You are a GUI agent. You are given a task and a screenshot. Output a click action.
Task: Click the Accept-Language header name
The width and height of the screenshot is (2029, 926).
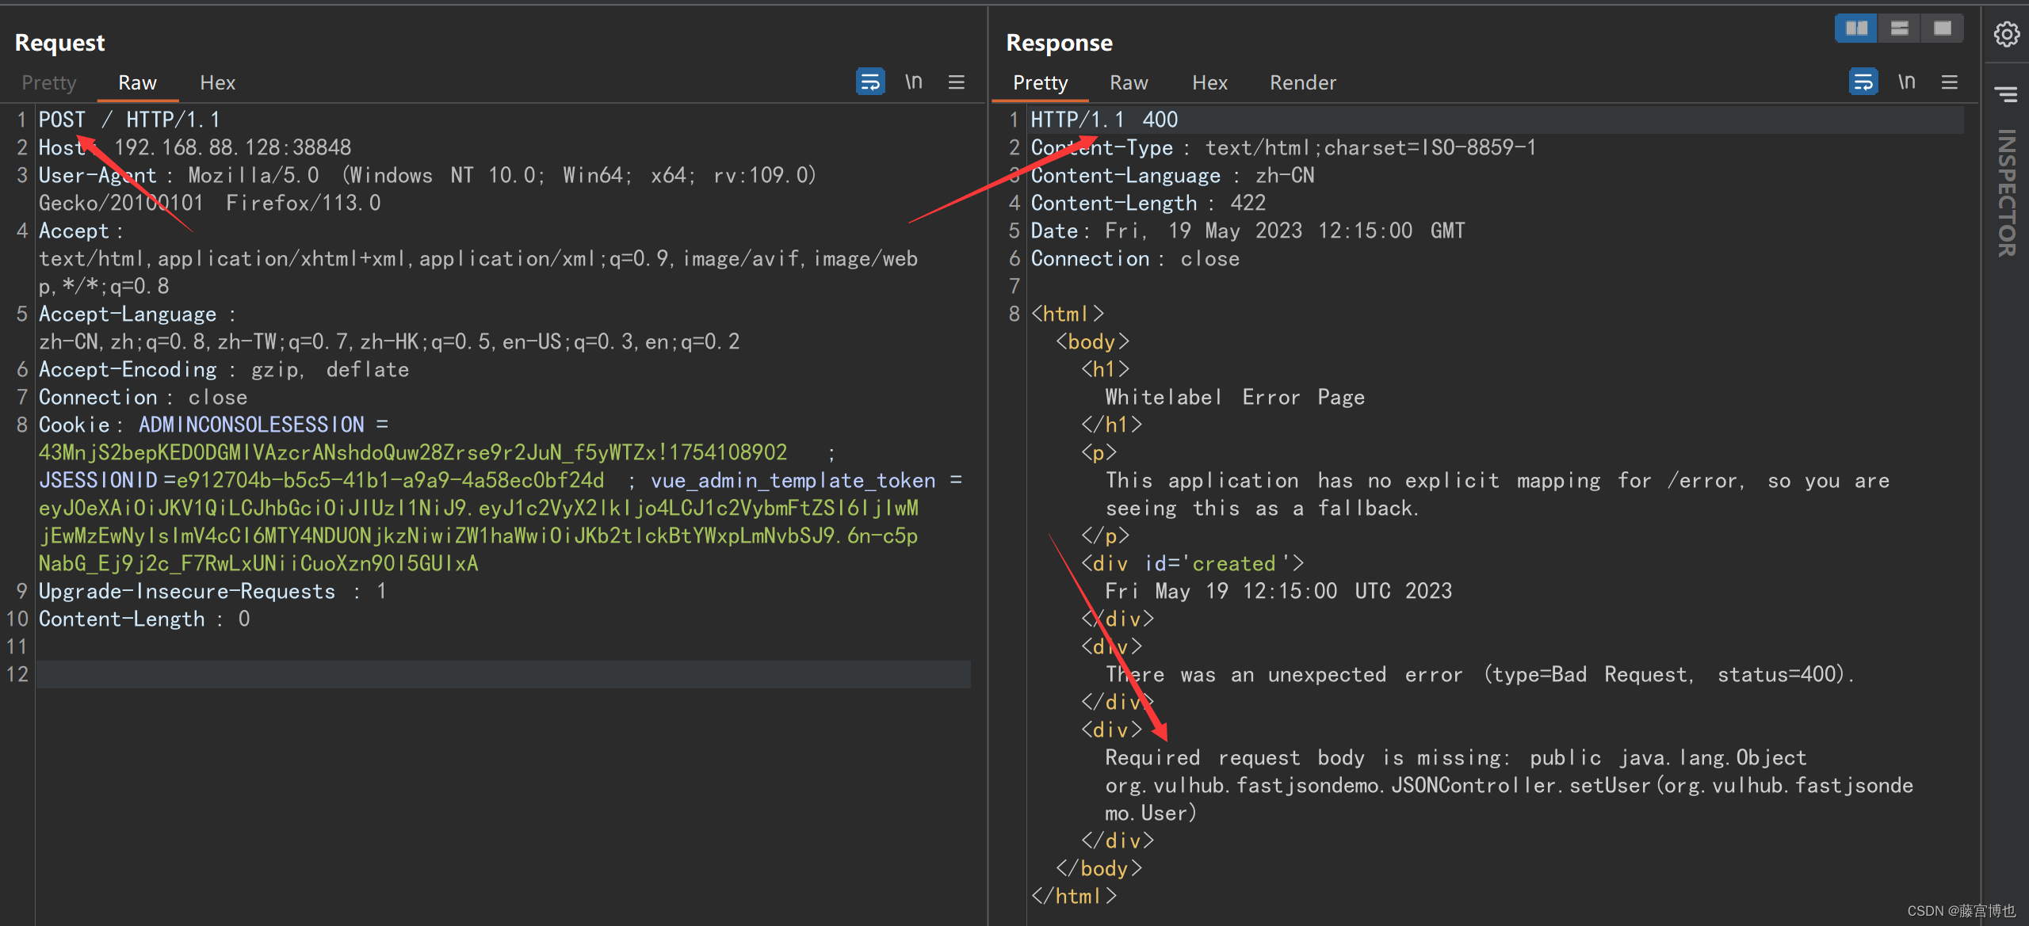coord(127,314)
